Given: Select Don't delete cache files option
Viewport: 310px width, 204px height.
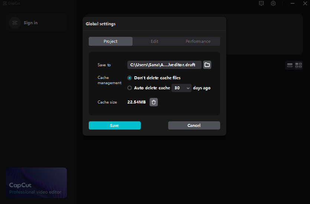Looking at the screenshot, I should tap(130, 78).
